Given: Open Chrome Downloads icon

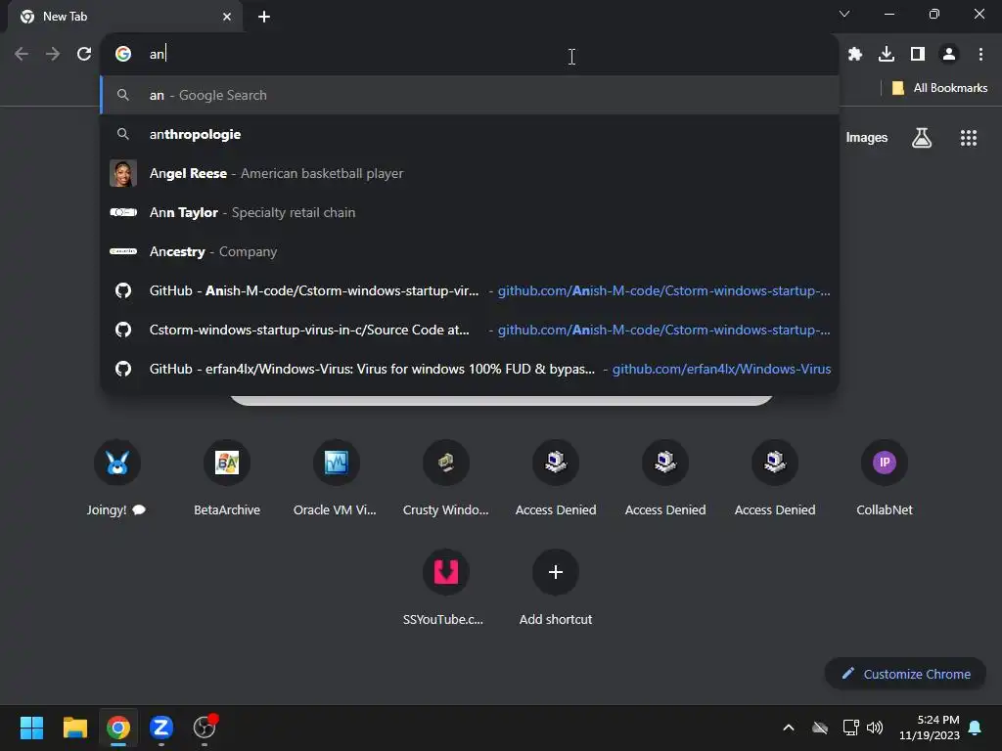Looking at the screenshot, I should [x=887, y=55].
